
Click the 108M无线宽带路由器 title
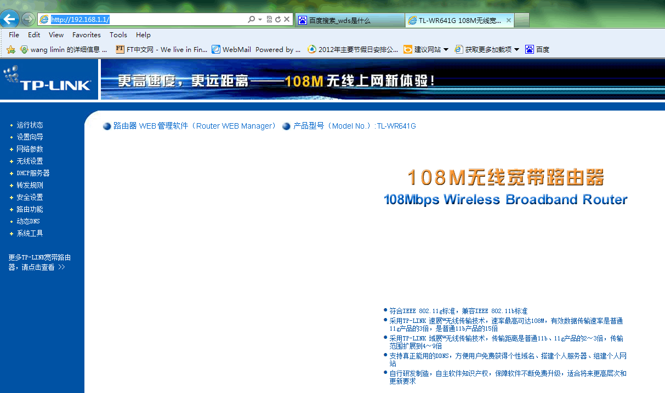point(505,178)
